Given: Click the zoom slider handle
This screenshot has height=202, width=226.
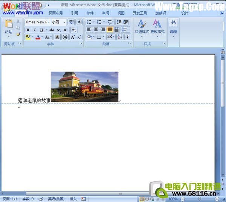Looking at the screenshot, I should click(x=200, y=199).
